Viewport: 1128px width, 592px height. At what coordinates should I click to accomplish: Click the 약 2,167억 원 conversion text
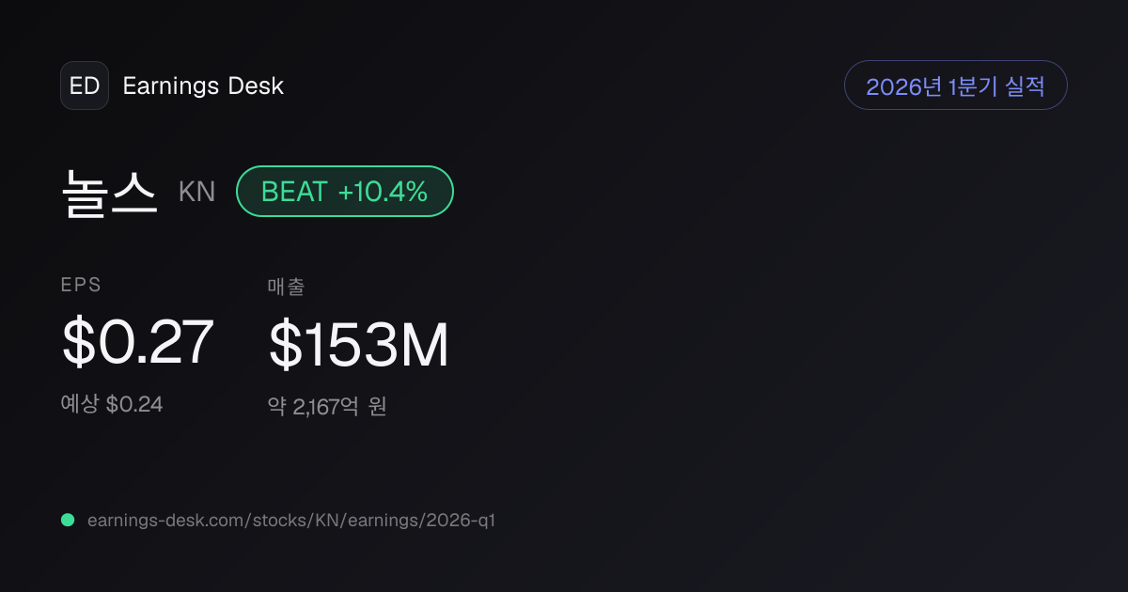tap(327, 407)
